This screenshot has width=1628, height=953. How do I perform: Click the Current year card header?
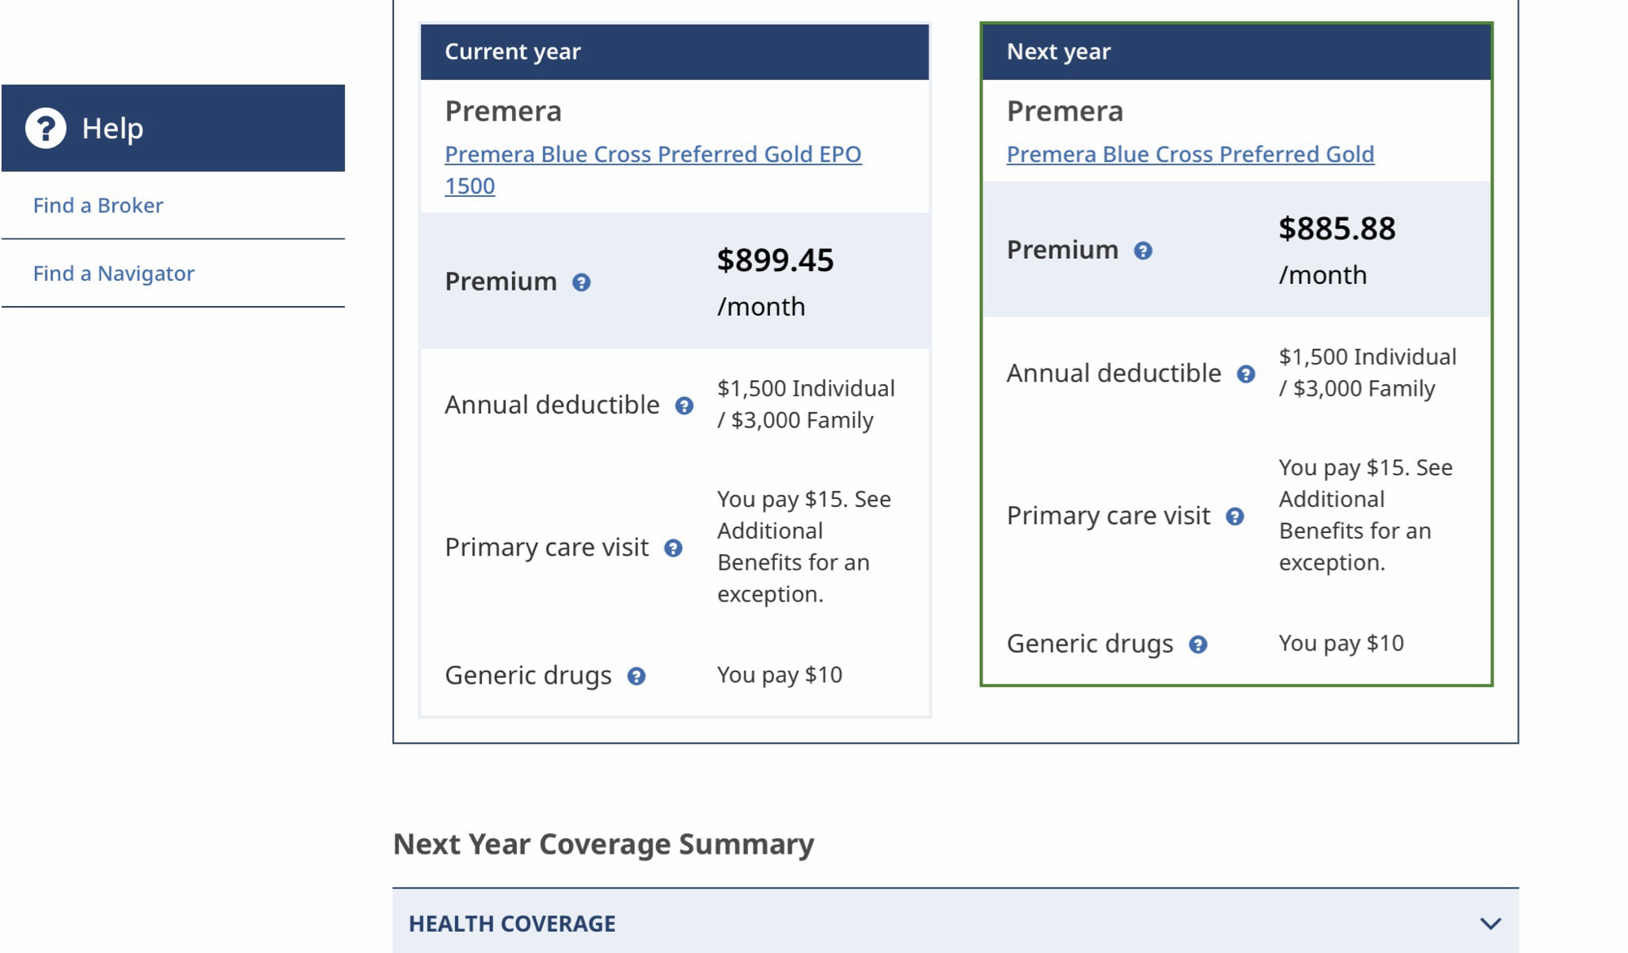coord(674,52)
